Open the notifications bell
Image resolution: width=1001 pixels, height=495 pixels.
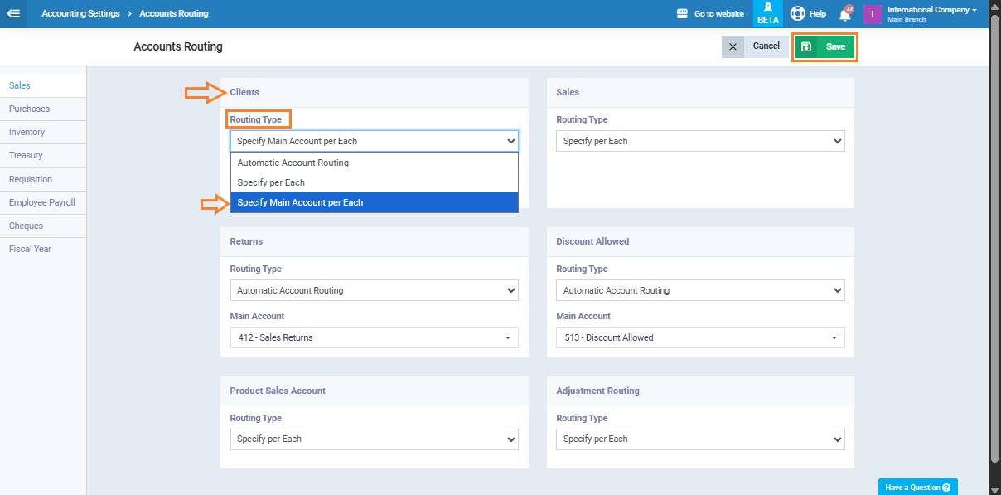tap(845, 14)
